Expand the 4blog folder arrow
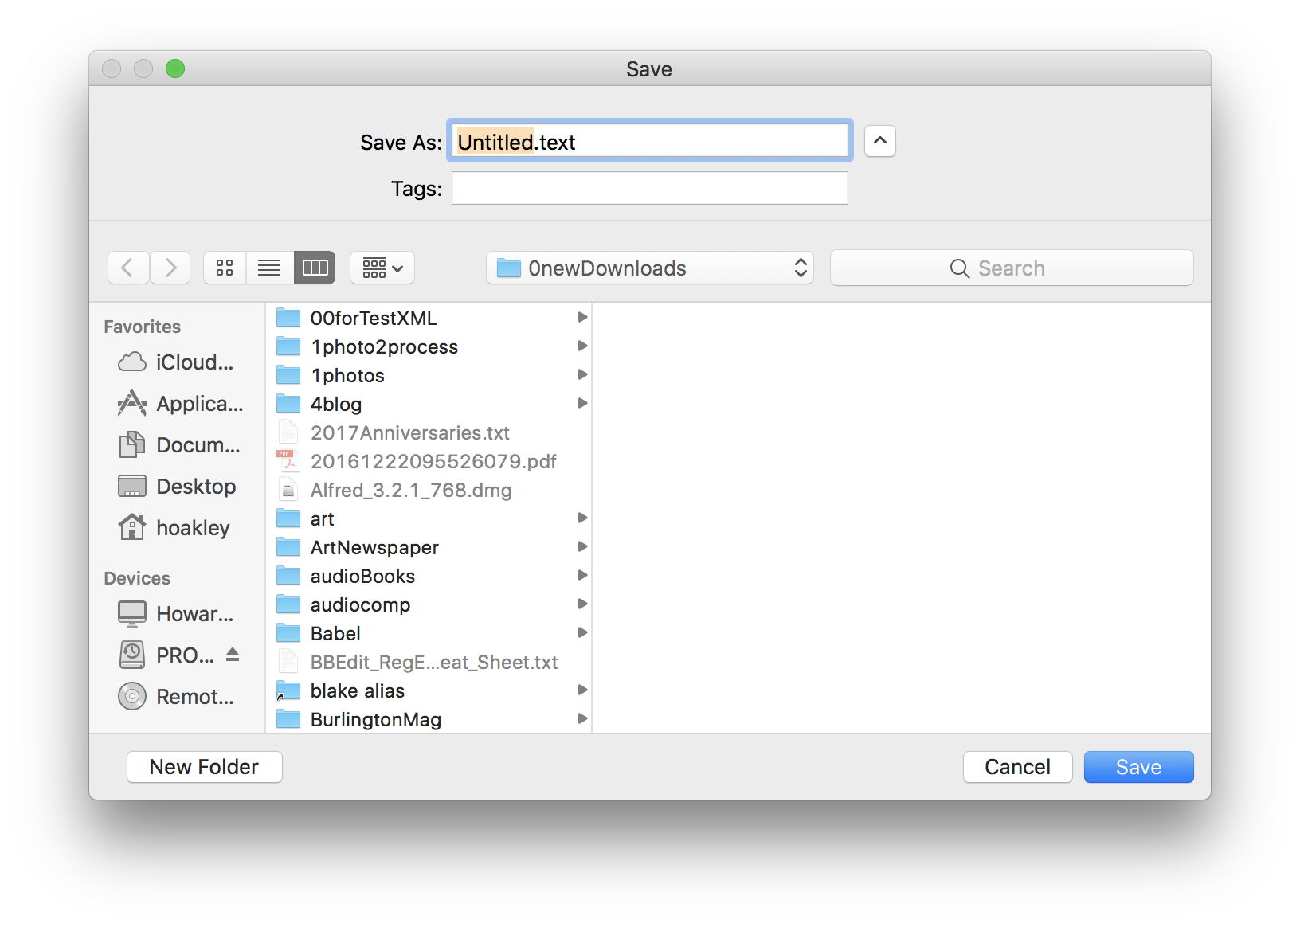 (x=582, y=404)
